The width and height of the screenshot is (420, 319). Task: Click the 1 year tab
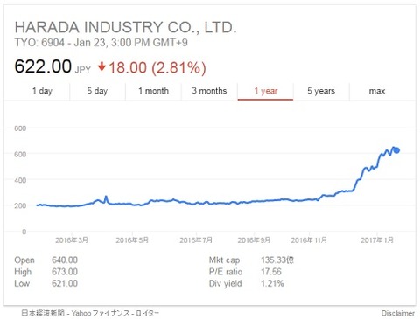(x=265, y=91)
